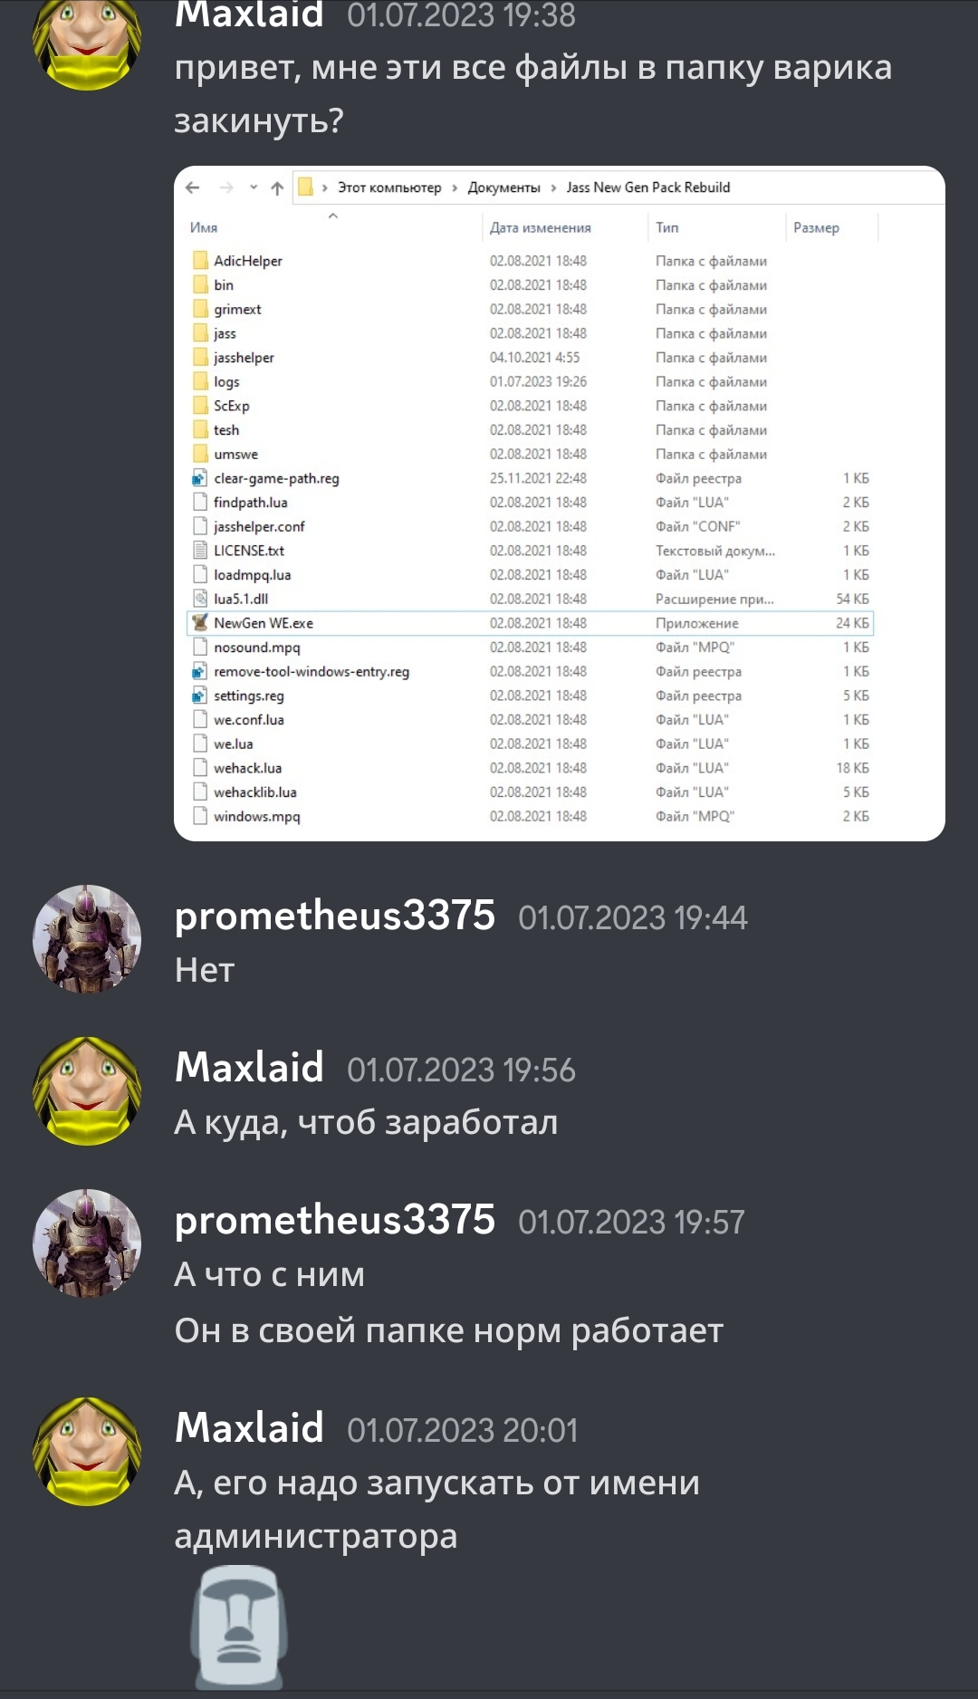
Task: Sort files by the Имя column header
Action: [x=204, y=228]
